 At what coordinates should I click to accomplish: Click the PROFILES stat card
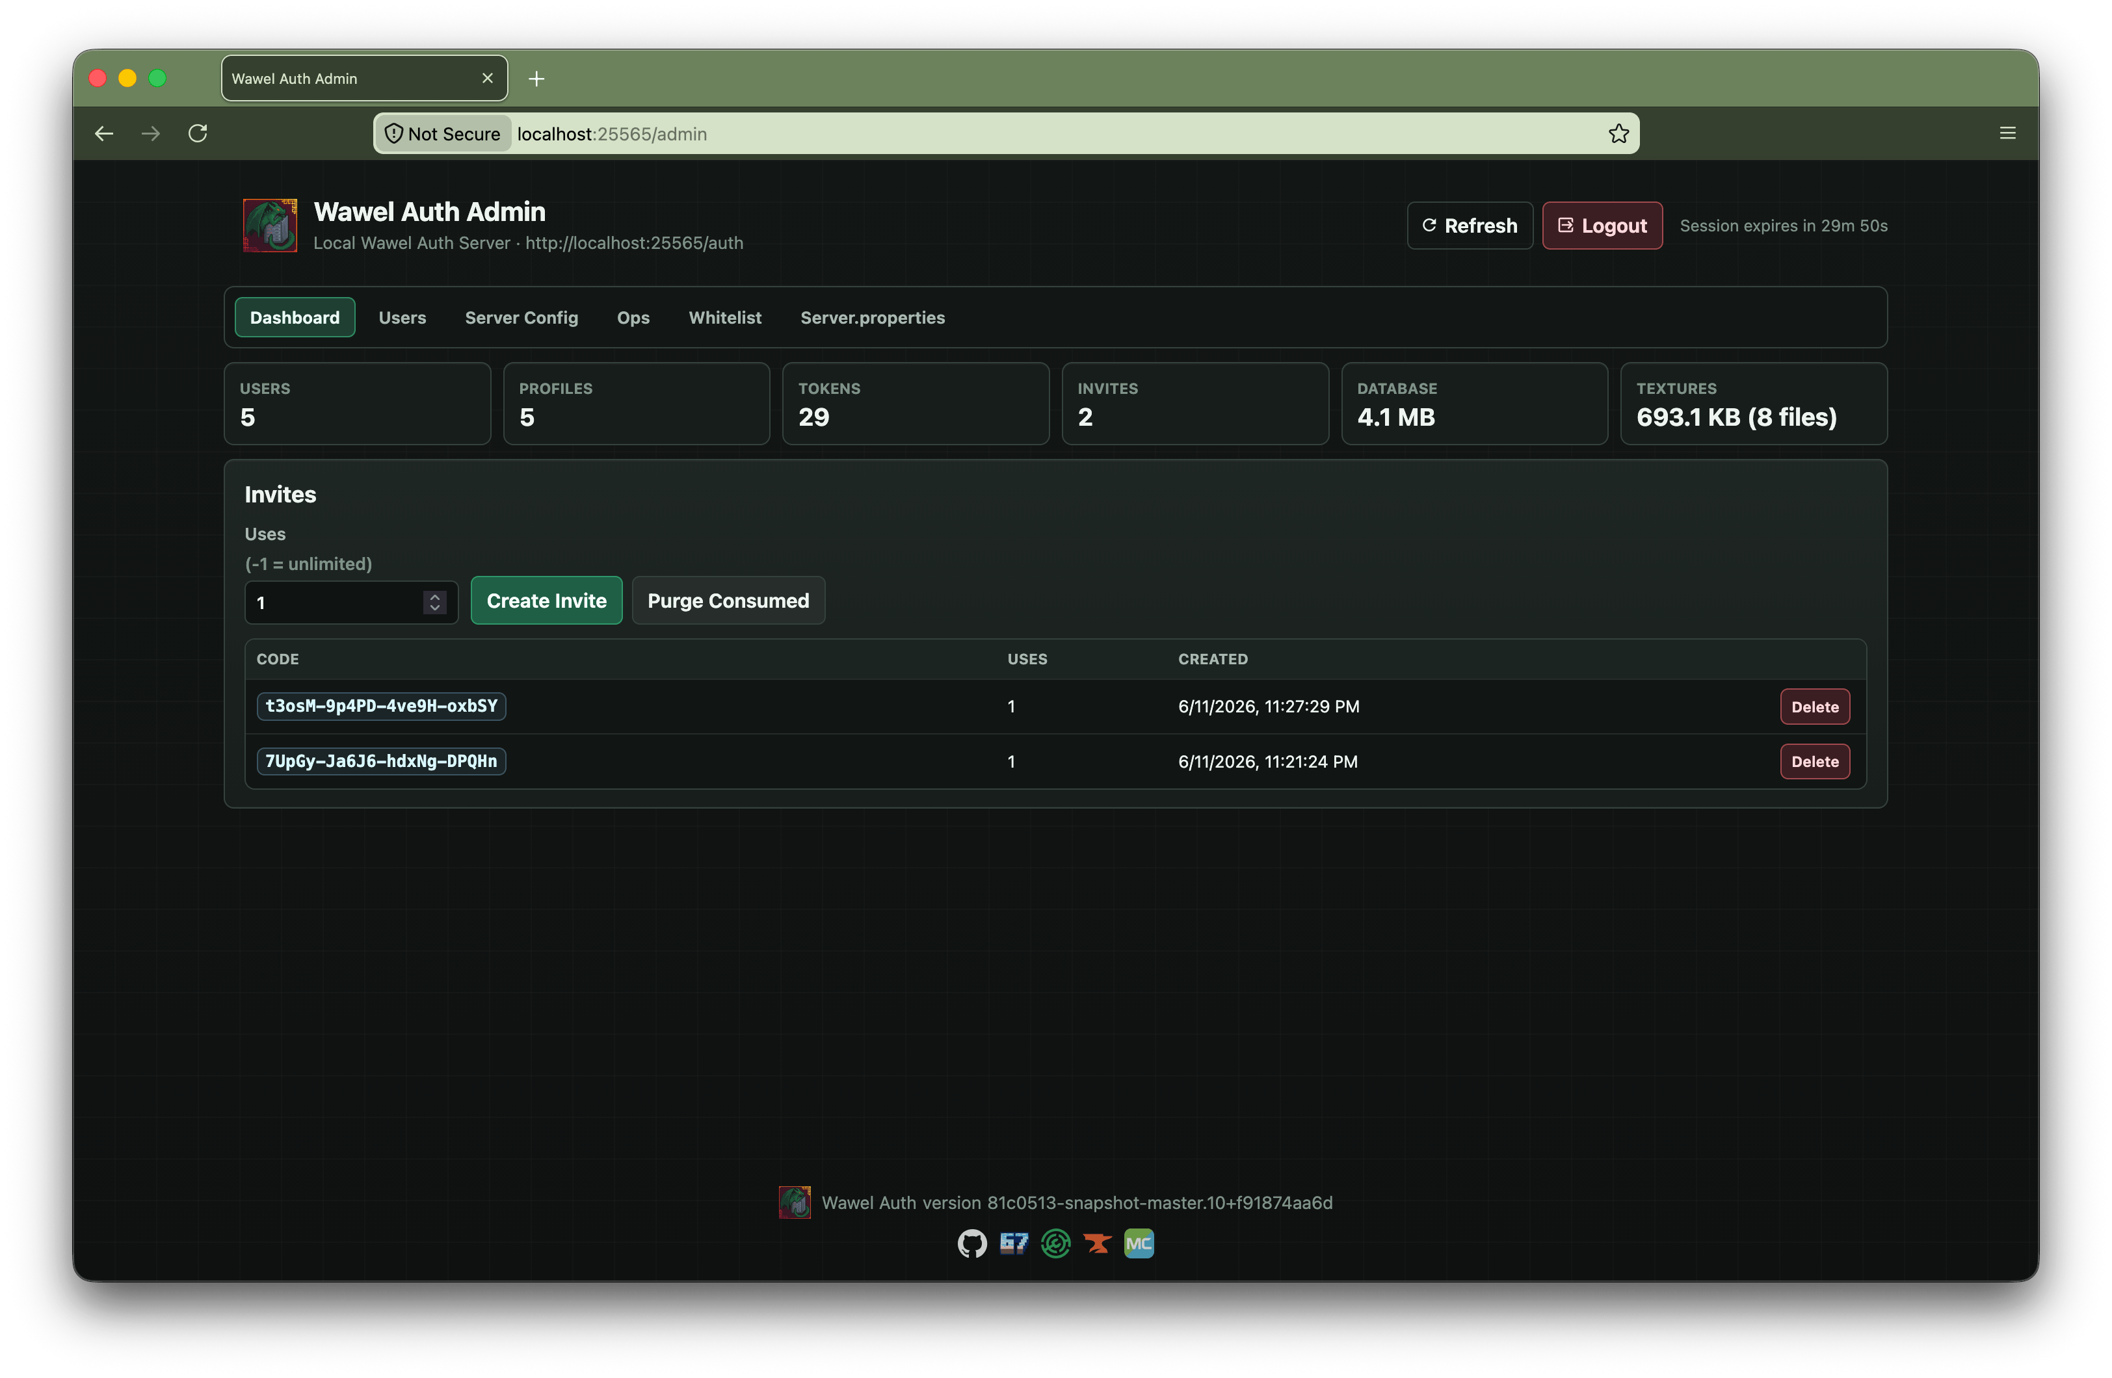coord(636,404)
